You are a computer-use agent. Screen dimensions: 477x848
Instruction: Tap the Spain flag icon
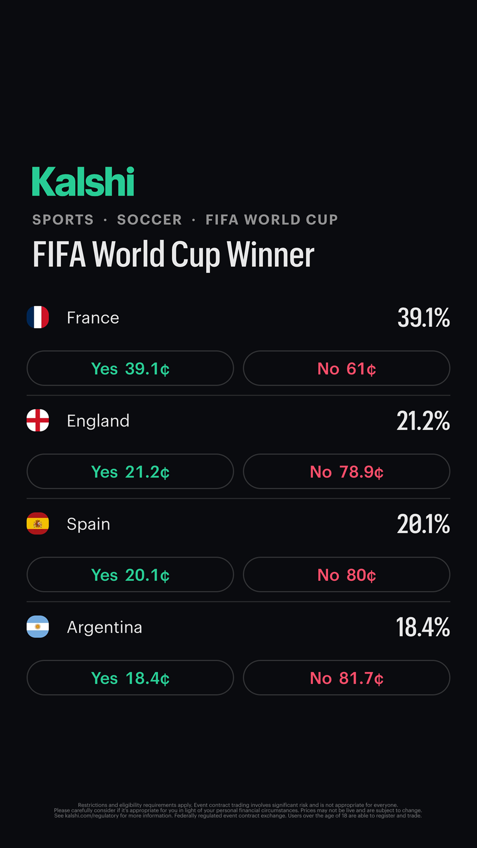(38, 523)
